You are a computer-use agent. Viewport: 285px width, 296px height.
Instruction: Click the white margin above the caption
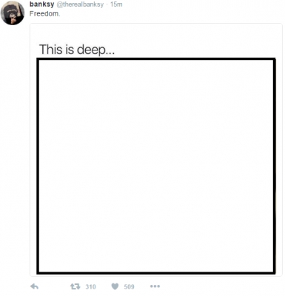click(156, 33)
